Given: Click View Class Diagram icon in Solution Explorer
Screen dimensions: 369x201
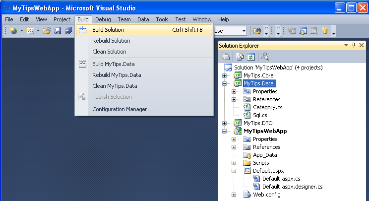Looking at the screenshot, I should [265, 57].
